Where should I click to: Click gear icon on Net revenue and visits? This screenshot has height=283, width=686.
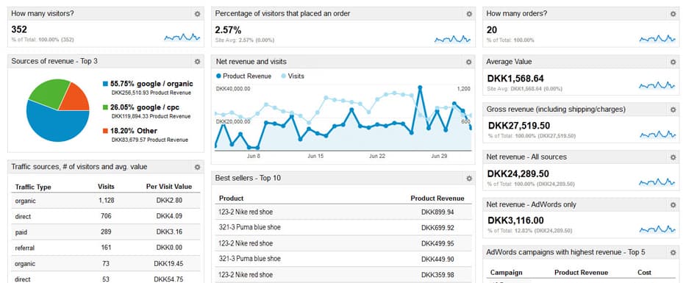[469, 62]
